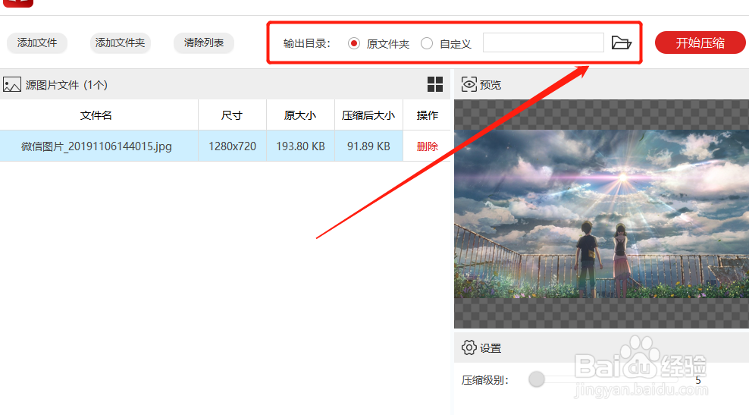
Task: Select file 微信图片_20191106144015.jpg
Action: coord(96,146)
